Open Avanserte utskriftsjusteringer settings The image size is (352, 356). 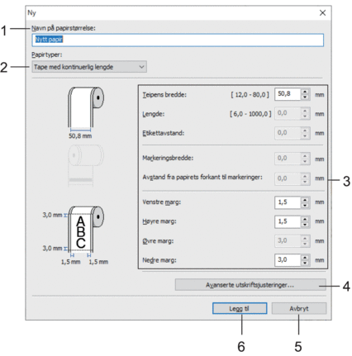(250, 285)
